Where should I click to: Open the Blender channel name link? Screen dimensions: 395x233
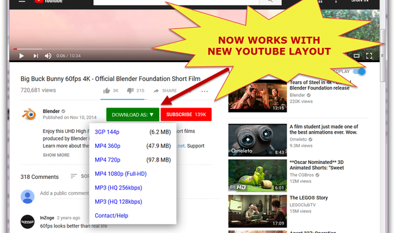click(51, 111)
